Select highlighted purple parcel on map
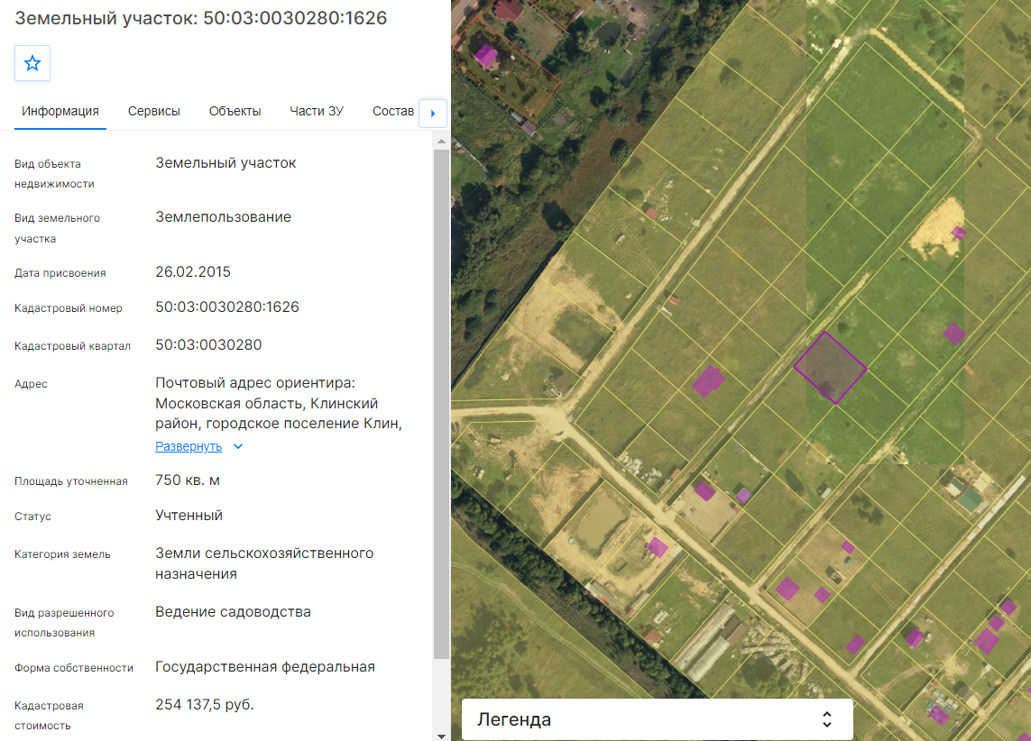The width and height of the screenshot is (1031, 741). (x=830, y=368)
